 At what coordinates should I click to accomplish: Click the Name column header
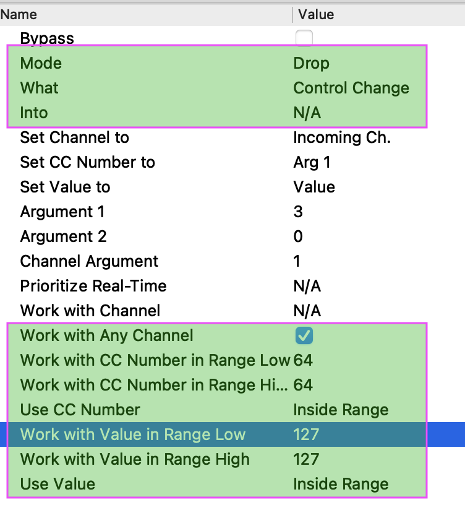[19, 14]
